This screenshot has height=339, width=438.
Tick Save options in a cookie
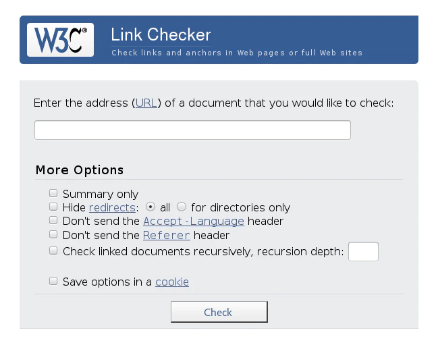tap(54, 282)
